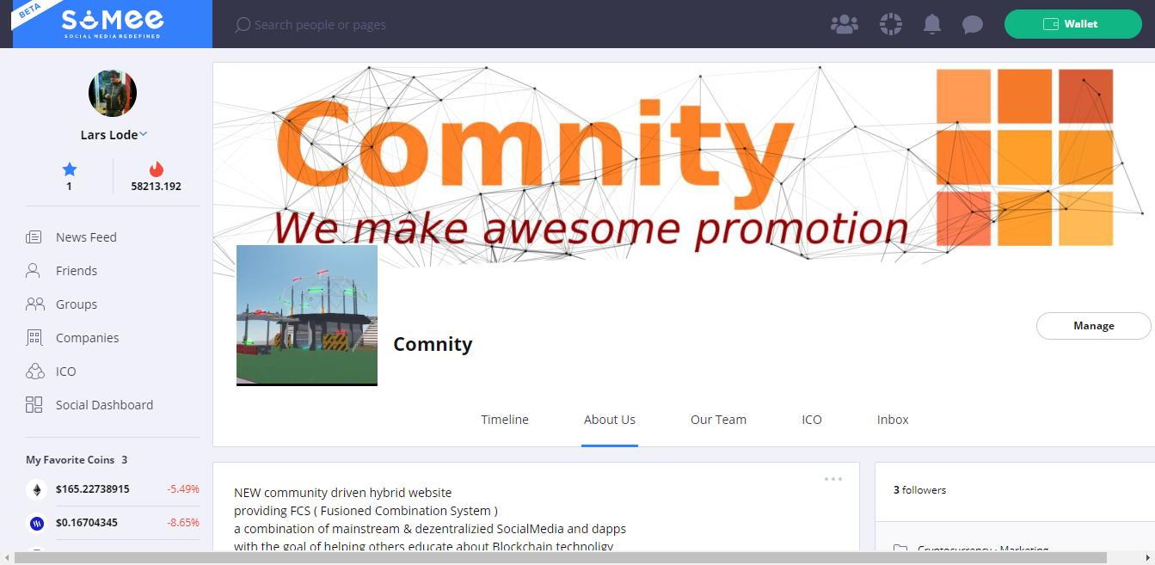
Task: Click the 3 followers link
Action: coord(919,490)
